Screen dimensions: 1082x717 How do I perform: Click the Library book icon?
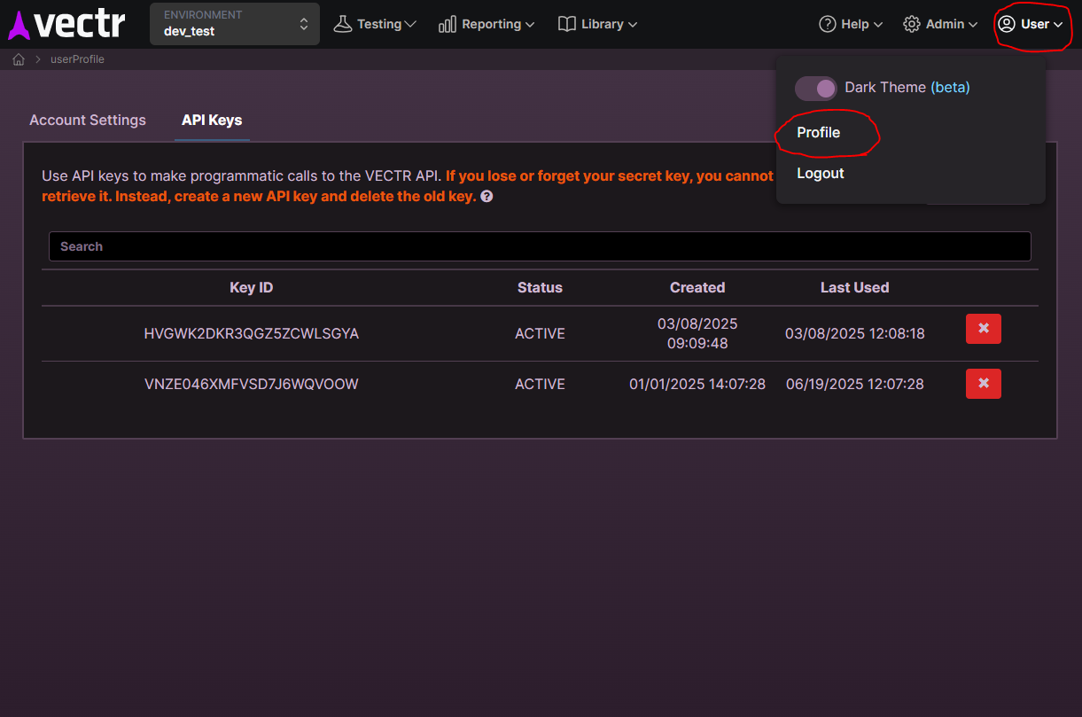point(567,24)
